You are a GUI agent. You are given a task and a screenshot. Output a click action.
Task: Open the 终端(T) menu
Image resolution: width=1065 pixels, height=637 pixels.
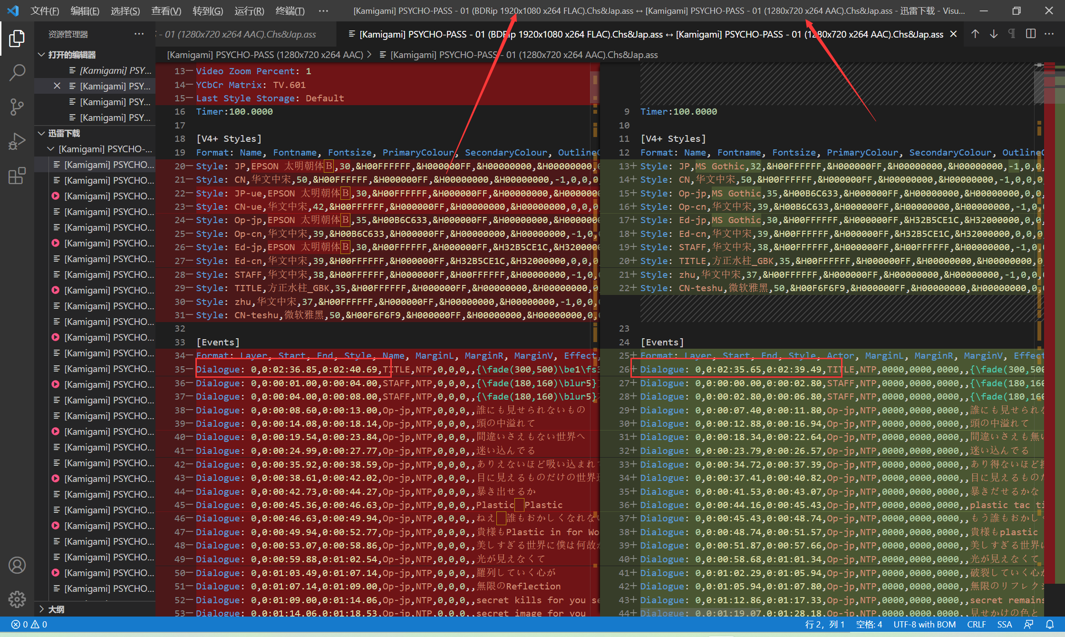[290, 10]
